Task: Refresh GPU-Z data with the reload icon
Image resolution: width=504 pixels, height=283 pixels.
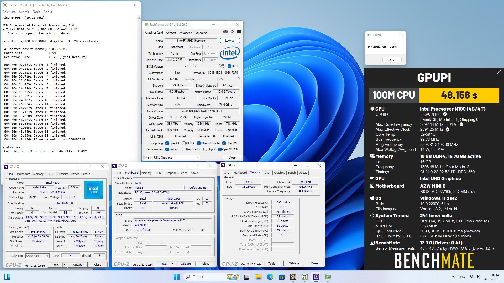Action: [232, 32]
